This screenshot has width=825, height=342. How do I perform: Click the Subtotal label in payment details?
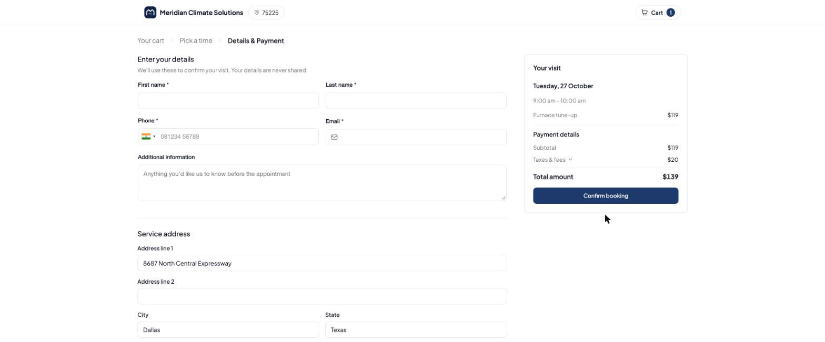(x=544, y=148)
